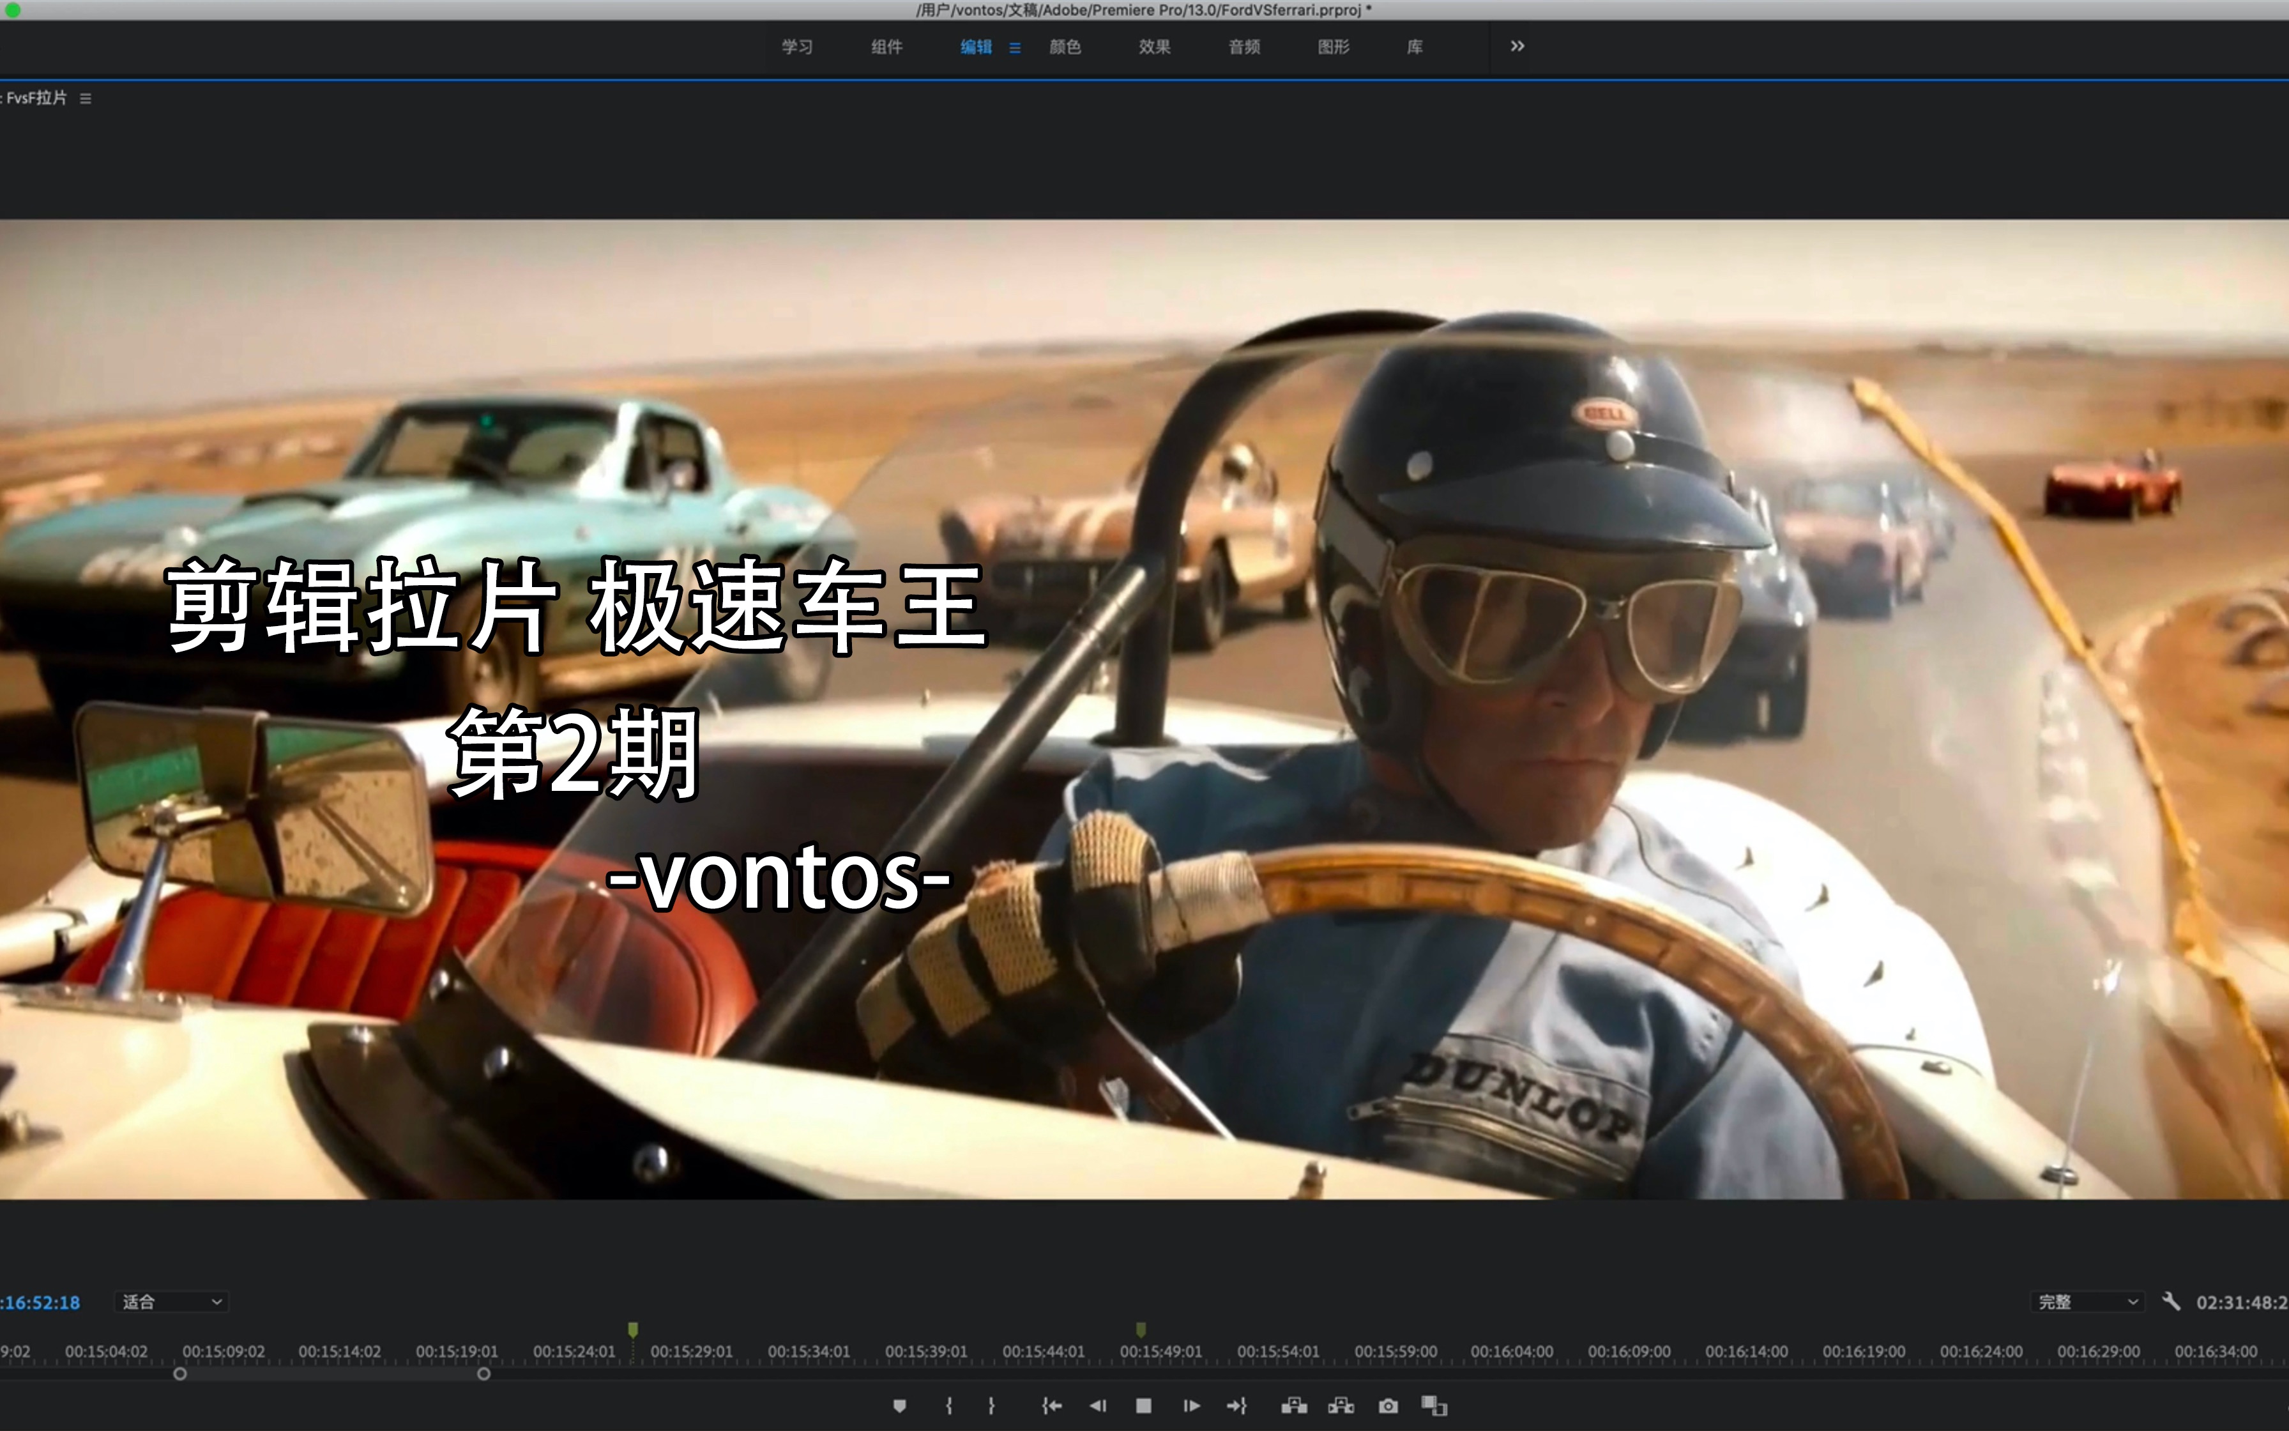
Task: Open the 完整 playback resolution dropdown
Action: [x=2088, y=1303]
